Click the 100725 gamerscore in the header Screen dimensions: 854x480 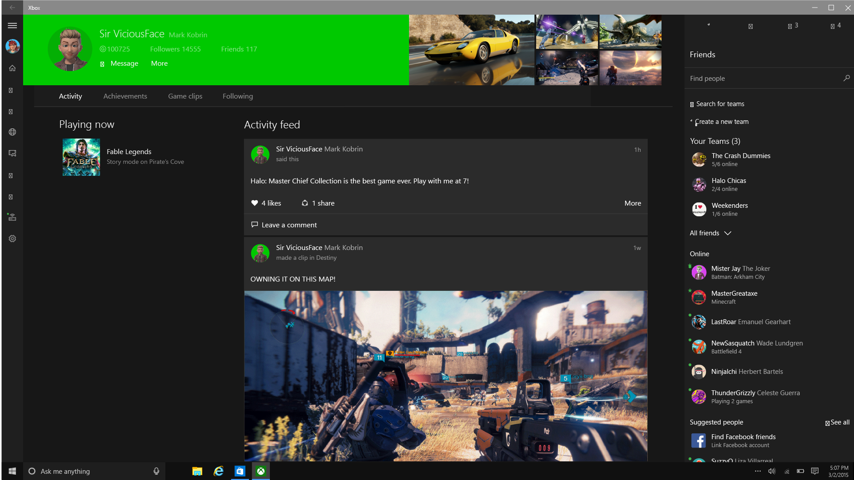click(115, 49)
